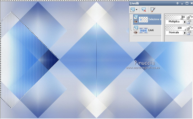The height and width of the screenshot is (119, 193).
Task: Adjust the Selezione layer opacity slider at 80
Action: point(176,17)
